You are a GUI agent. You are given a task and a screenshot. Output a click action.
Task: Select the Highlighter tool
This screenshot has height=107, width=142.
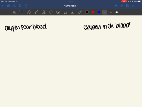point(36,12)
